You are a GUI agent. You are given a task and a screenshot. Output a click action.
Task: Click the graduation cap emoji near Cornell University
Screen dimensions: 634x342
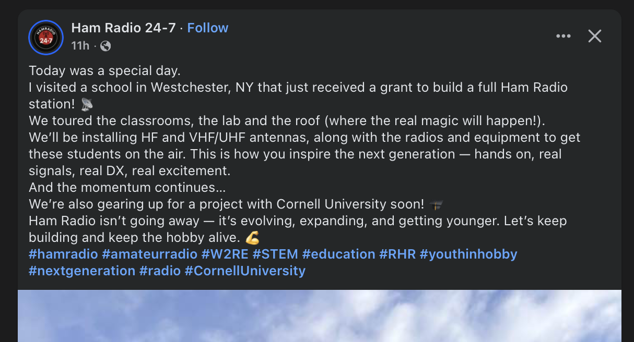point(437,204)
